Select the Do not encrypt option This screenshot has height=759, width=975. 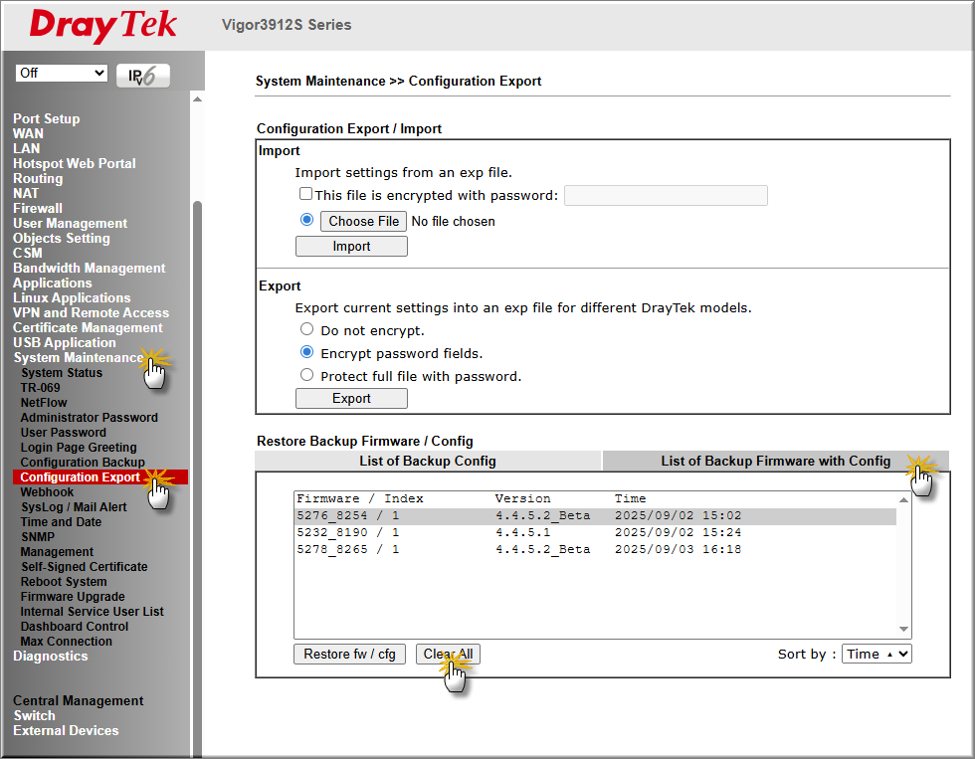[306, 329]
